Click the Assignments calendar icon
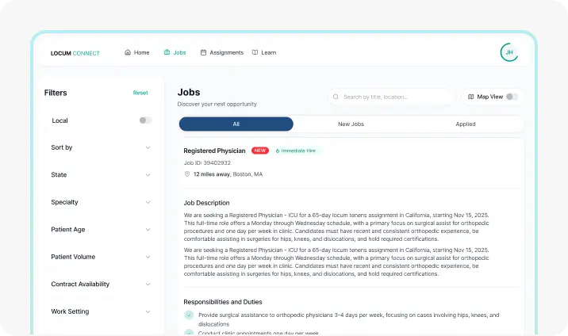Image resolution: width=568 pixels, height=336 pixels. point(203,53)
